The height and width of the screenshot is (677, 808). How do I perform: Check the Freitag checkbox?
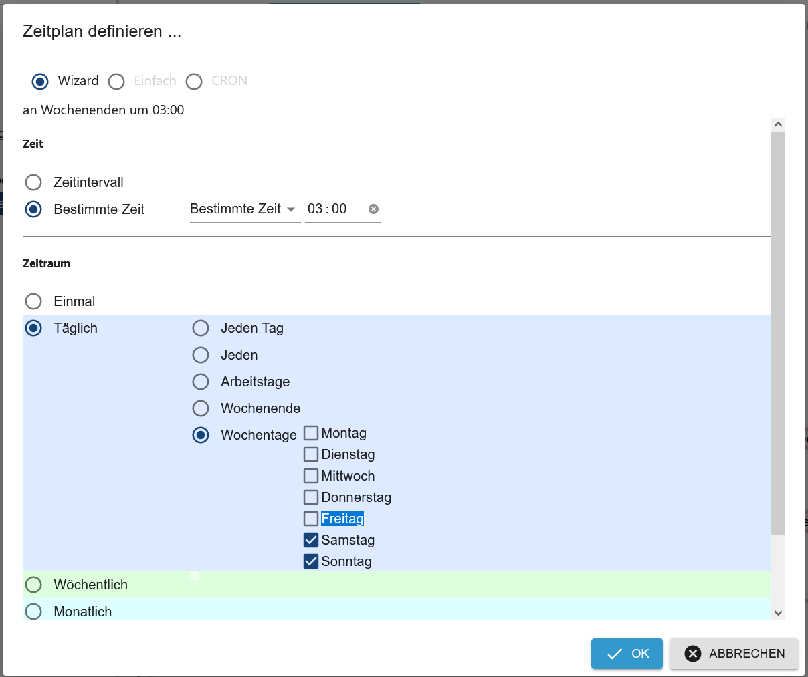[311, 519]
